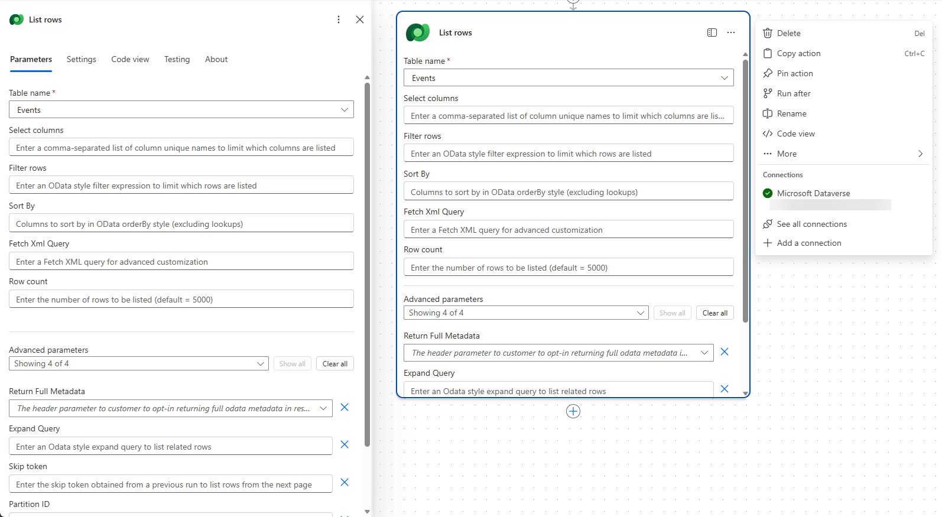Click the panel layout icon on List rows card
The height and width of the screenshot is (517, 942).
click(x=712, y=32)
